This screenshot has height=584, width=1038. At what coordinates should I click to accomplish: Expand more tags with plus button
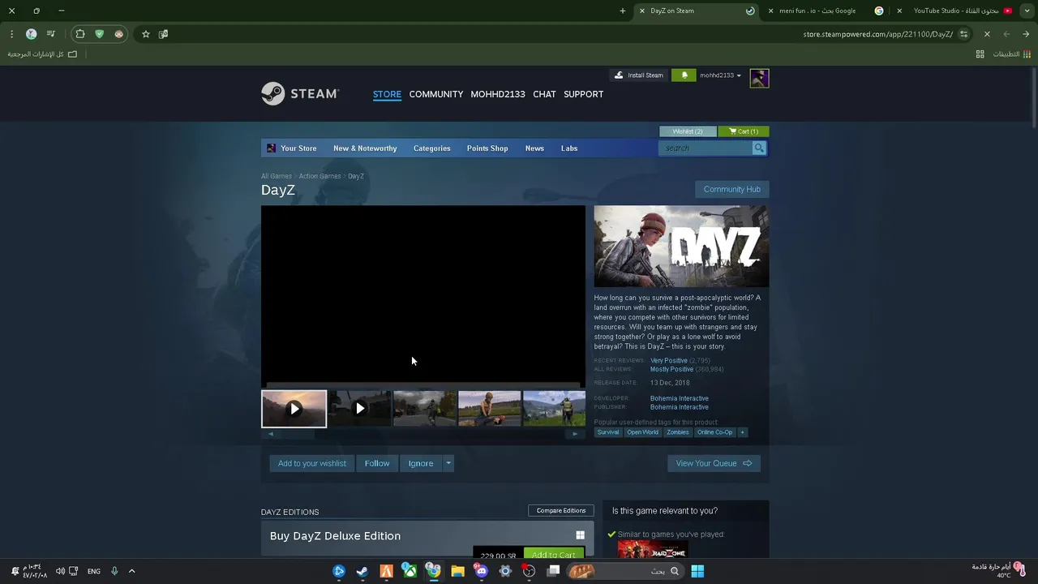click(x=742, y=432)
